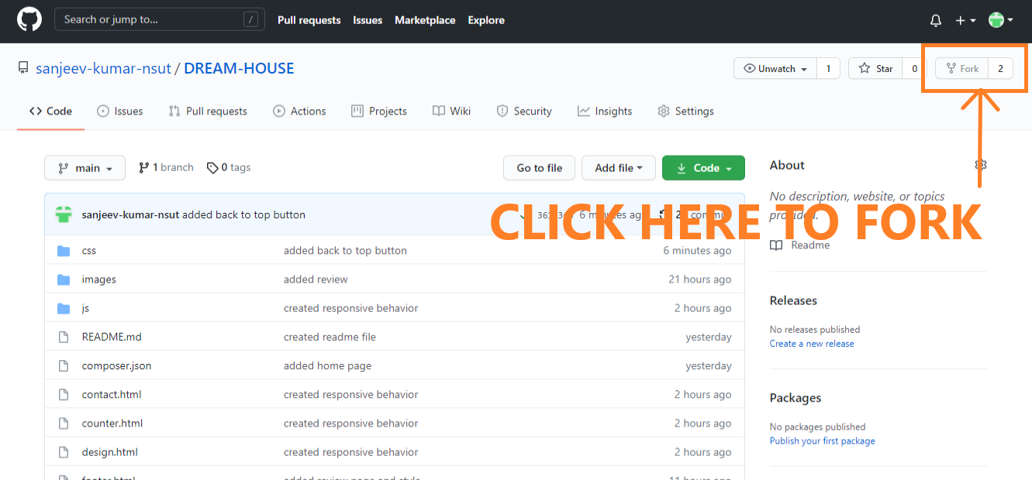The image size is (1032, 480).
Task: Open the css folder
Action: click(89, 251)
